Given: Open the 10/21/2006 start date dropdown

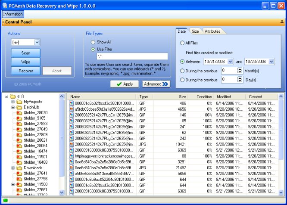Looking at the screenshot, I should point(230,62).
